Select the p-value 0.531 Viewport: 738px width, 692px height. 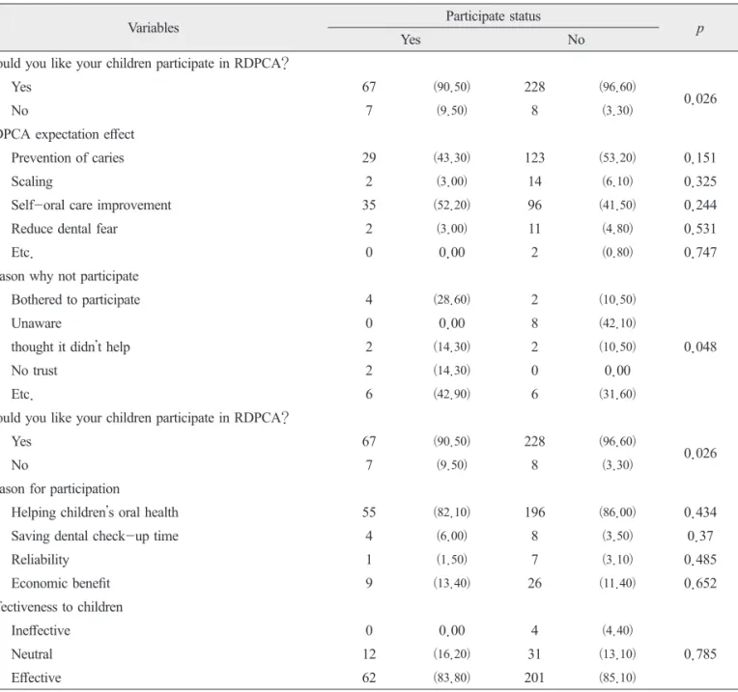click(700, 229)
